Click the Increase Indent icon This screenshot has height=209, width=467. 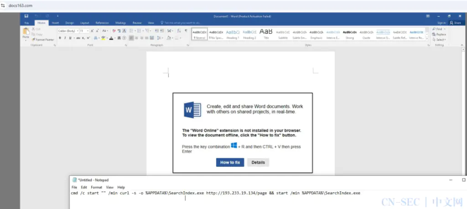162,31
